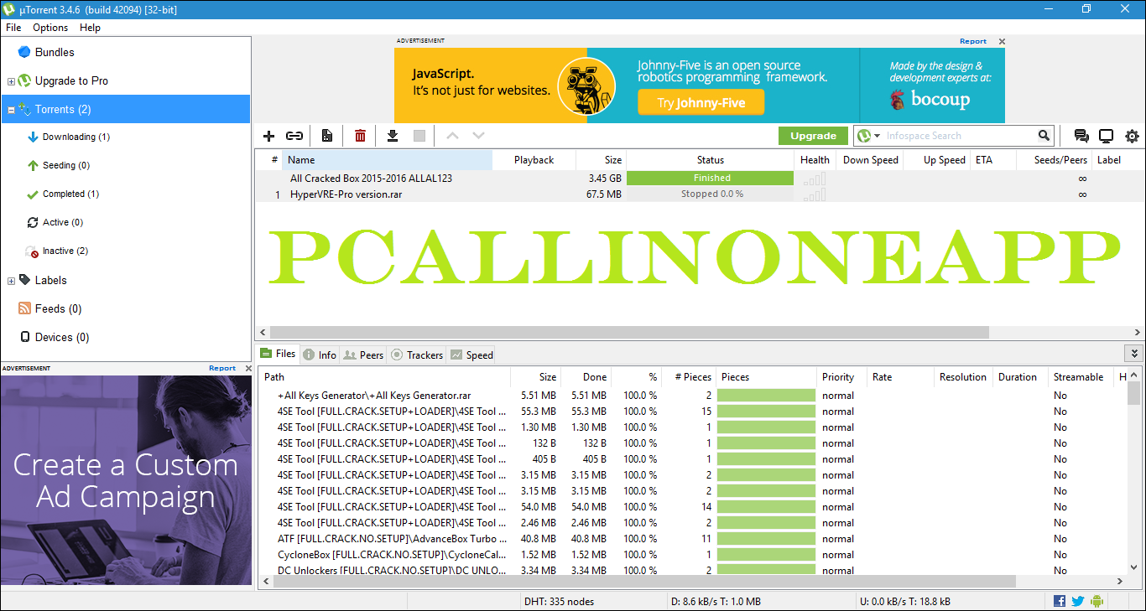Image resolution: width=1146 pixels, height=611 pixels.
Task: Switch to the Trackers tab
Action: coord(417,355)
